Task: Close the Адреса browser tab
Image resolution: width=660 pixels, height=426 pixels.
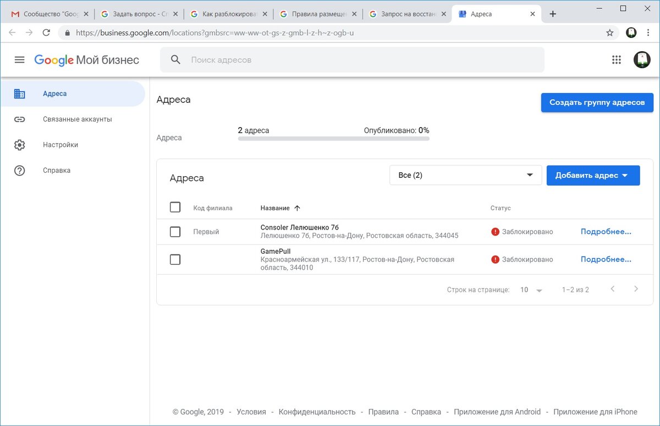Action: [532, 14]
